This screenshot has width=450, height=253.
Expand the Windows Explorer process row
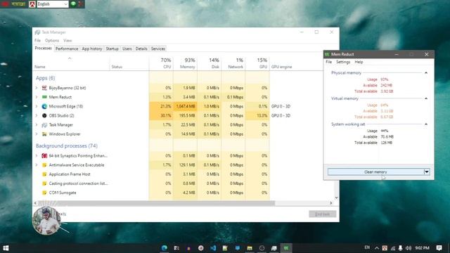(37, 134)
